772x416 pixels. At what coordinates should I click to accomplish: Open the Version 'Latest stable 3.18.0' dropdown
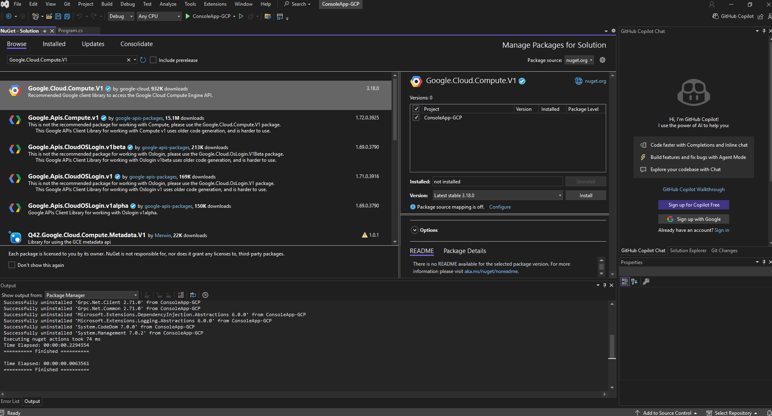pyautogui.click(x=497, y=196)
